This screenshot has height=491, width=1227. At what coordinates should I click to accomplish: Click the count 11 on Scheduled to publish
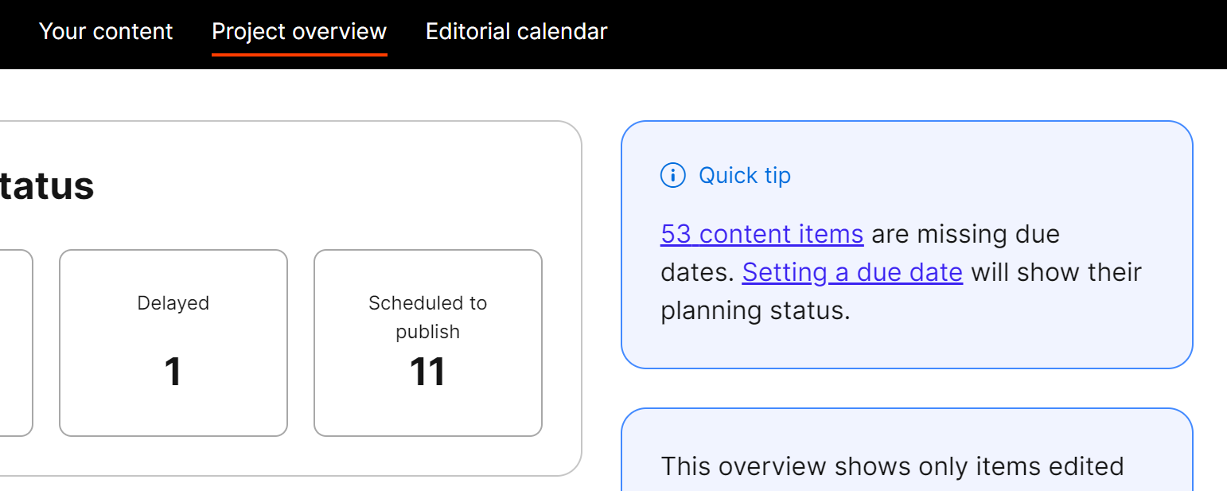pyautogui.click(x=427, y=371)
